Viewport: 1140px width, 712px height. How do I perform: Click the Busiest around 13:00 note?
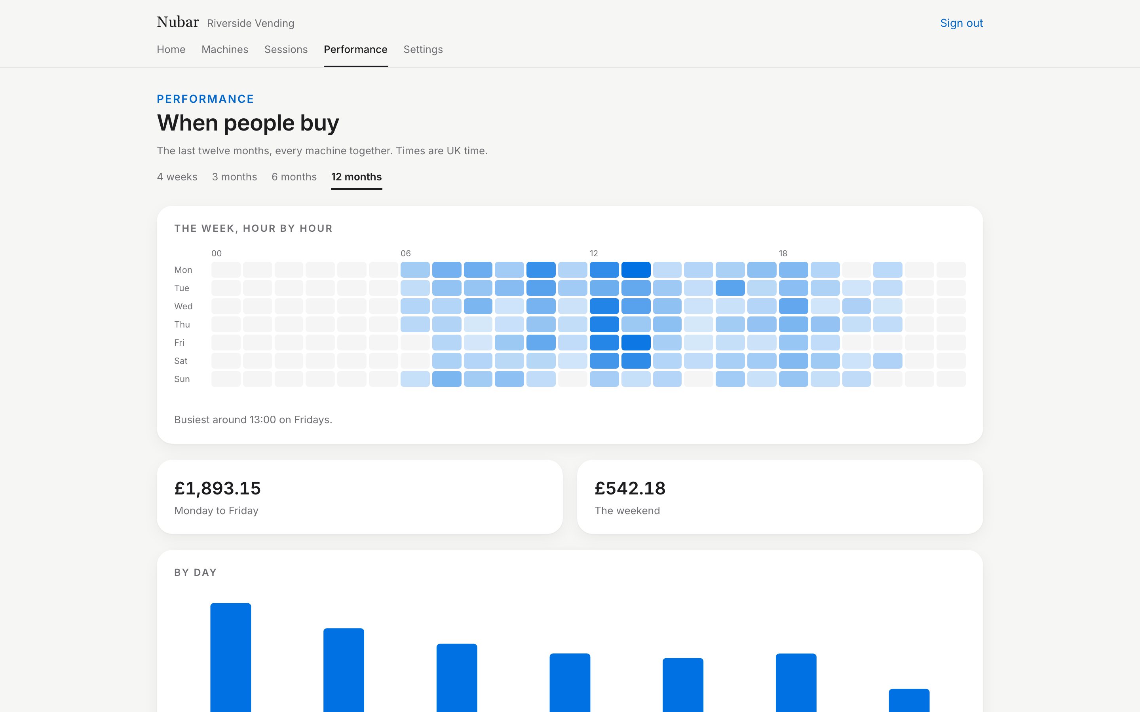[x=253, y=420]
